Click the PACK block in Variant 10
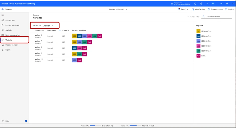This screenshot has width=236, height=128. coord(80,60)
